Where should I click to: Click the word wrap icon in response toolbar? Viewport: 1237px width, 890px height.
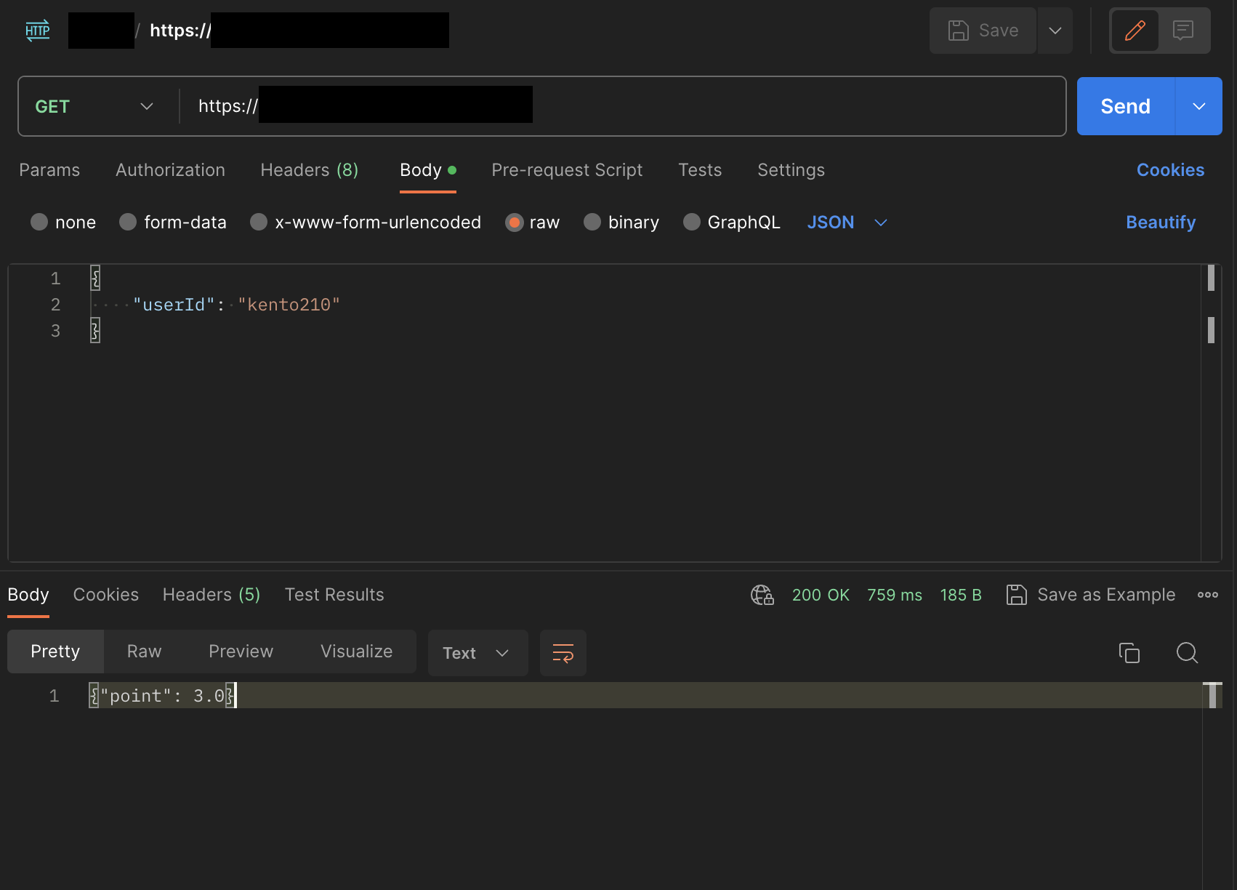pos(563,653)
